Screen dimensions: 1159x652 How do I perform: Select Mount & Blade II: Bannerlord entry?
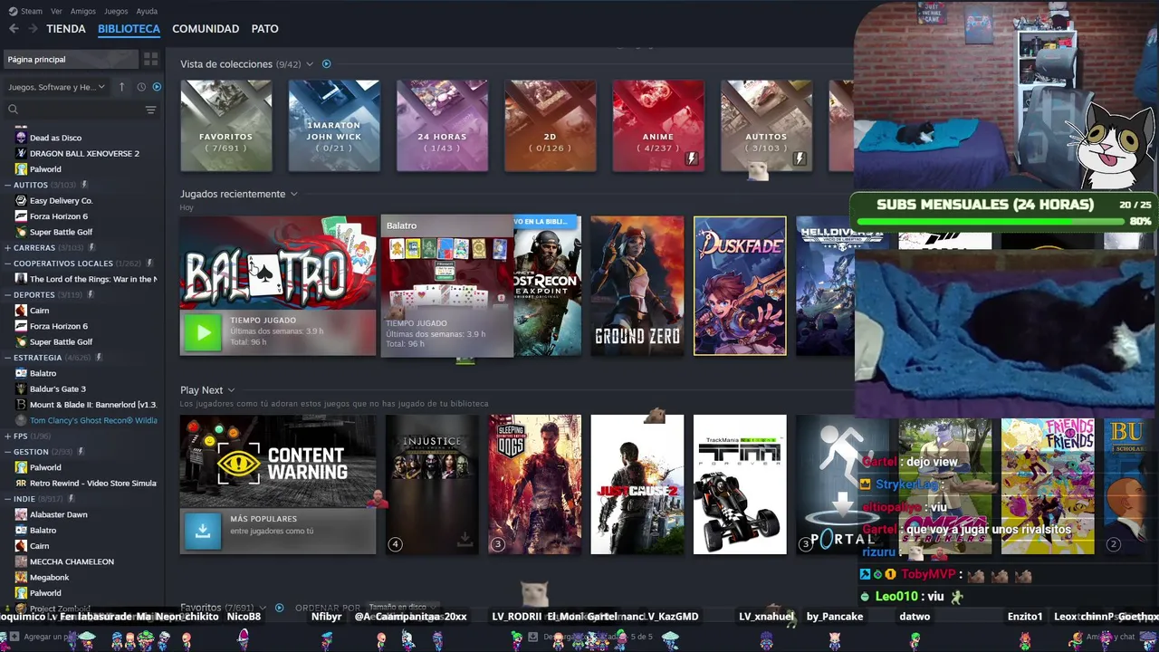tap(86, 405)
